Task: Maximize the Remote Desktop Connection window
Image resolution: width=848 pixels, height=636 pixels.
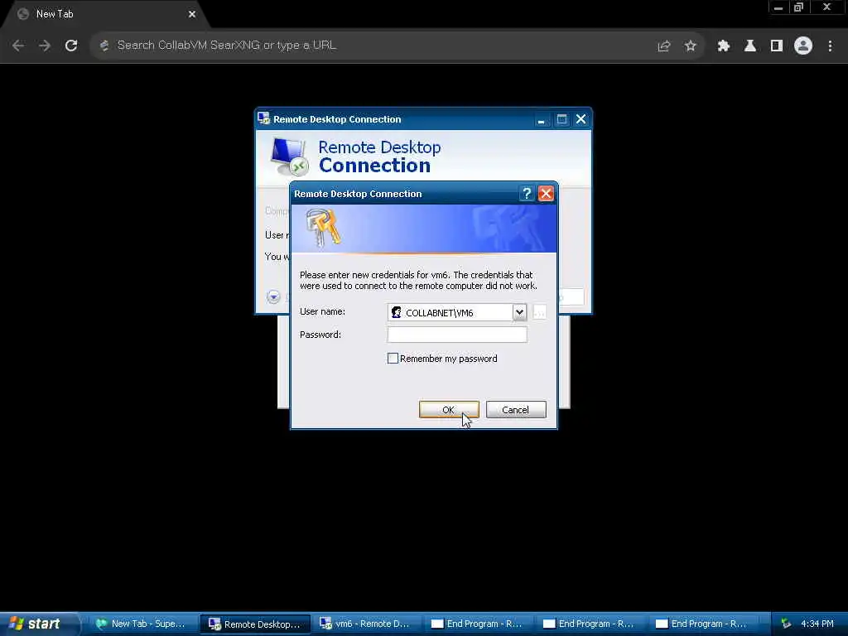Action: tap(561, 119)
